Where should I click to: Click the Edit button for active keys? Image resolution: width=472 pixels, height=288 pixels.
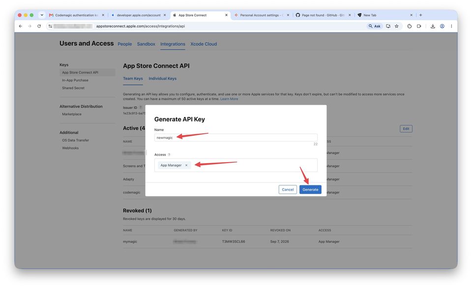pyautogui.click(x=406, y=129)
